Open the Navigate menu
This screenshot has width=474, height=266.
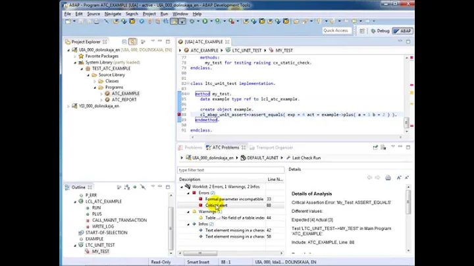coord(113,14)
